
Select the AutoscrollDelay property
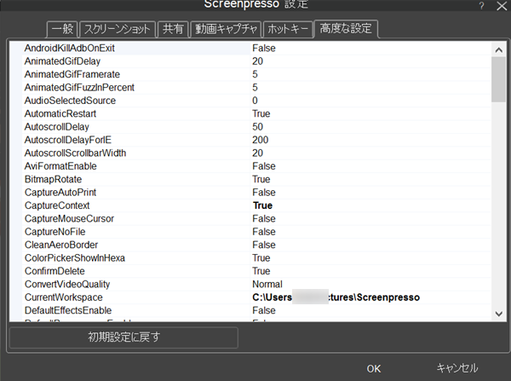coord(57,127)
